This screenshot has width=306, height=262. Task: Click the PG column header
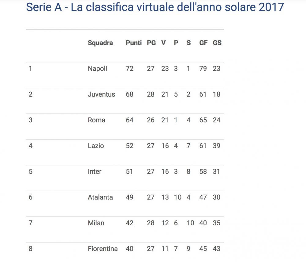click(x=151, y=43)
